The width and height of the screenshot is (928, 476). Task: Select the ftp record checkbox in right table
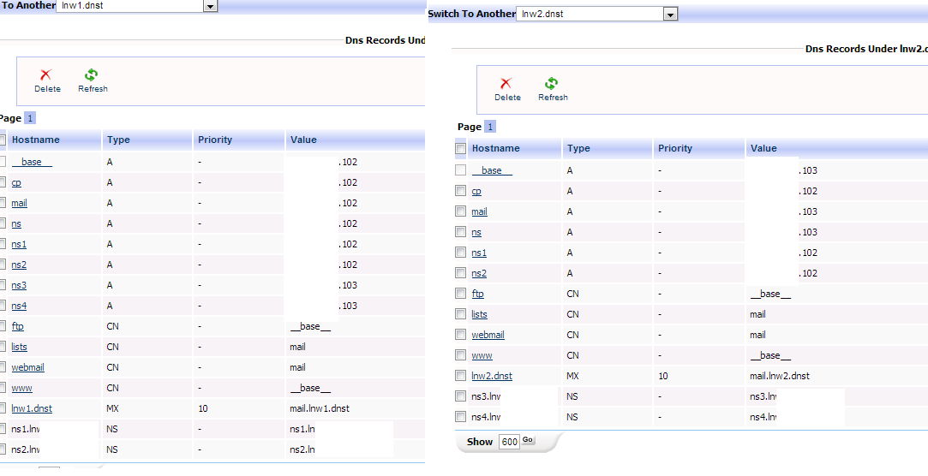[461, 294]
